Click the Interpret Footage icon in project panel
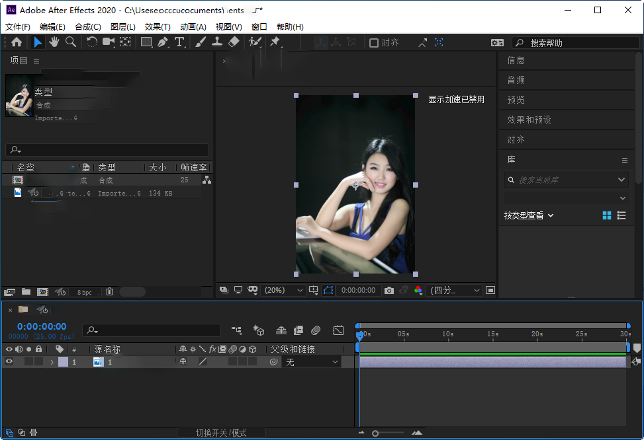 pos(9,292)
